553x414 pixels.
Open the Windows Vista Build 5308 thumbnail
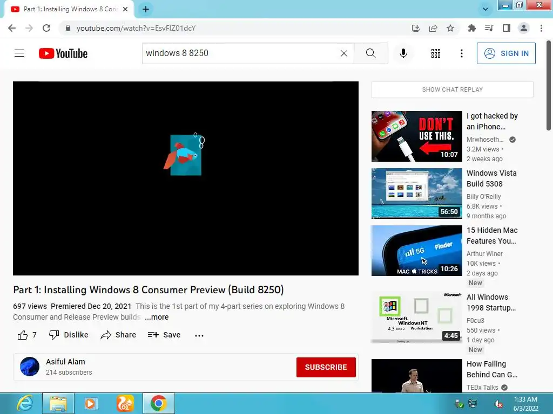click(416, 194)
